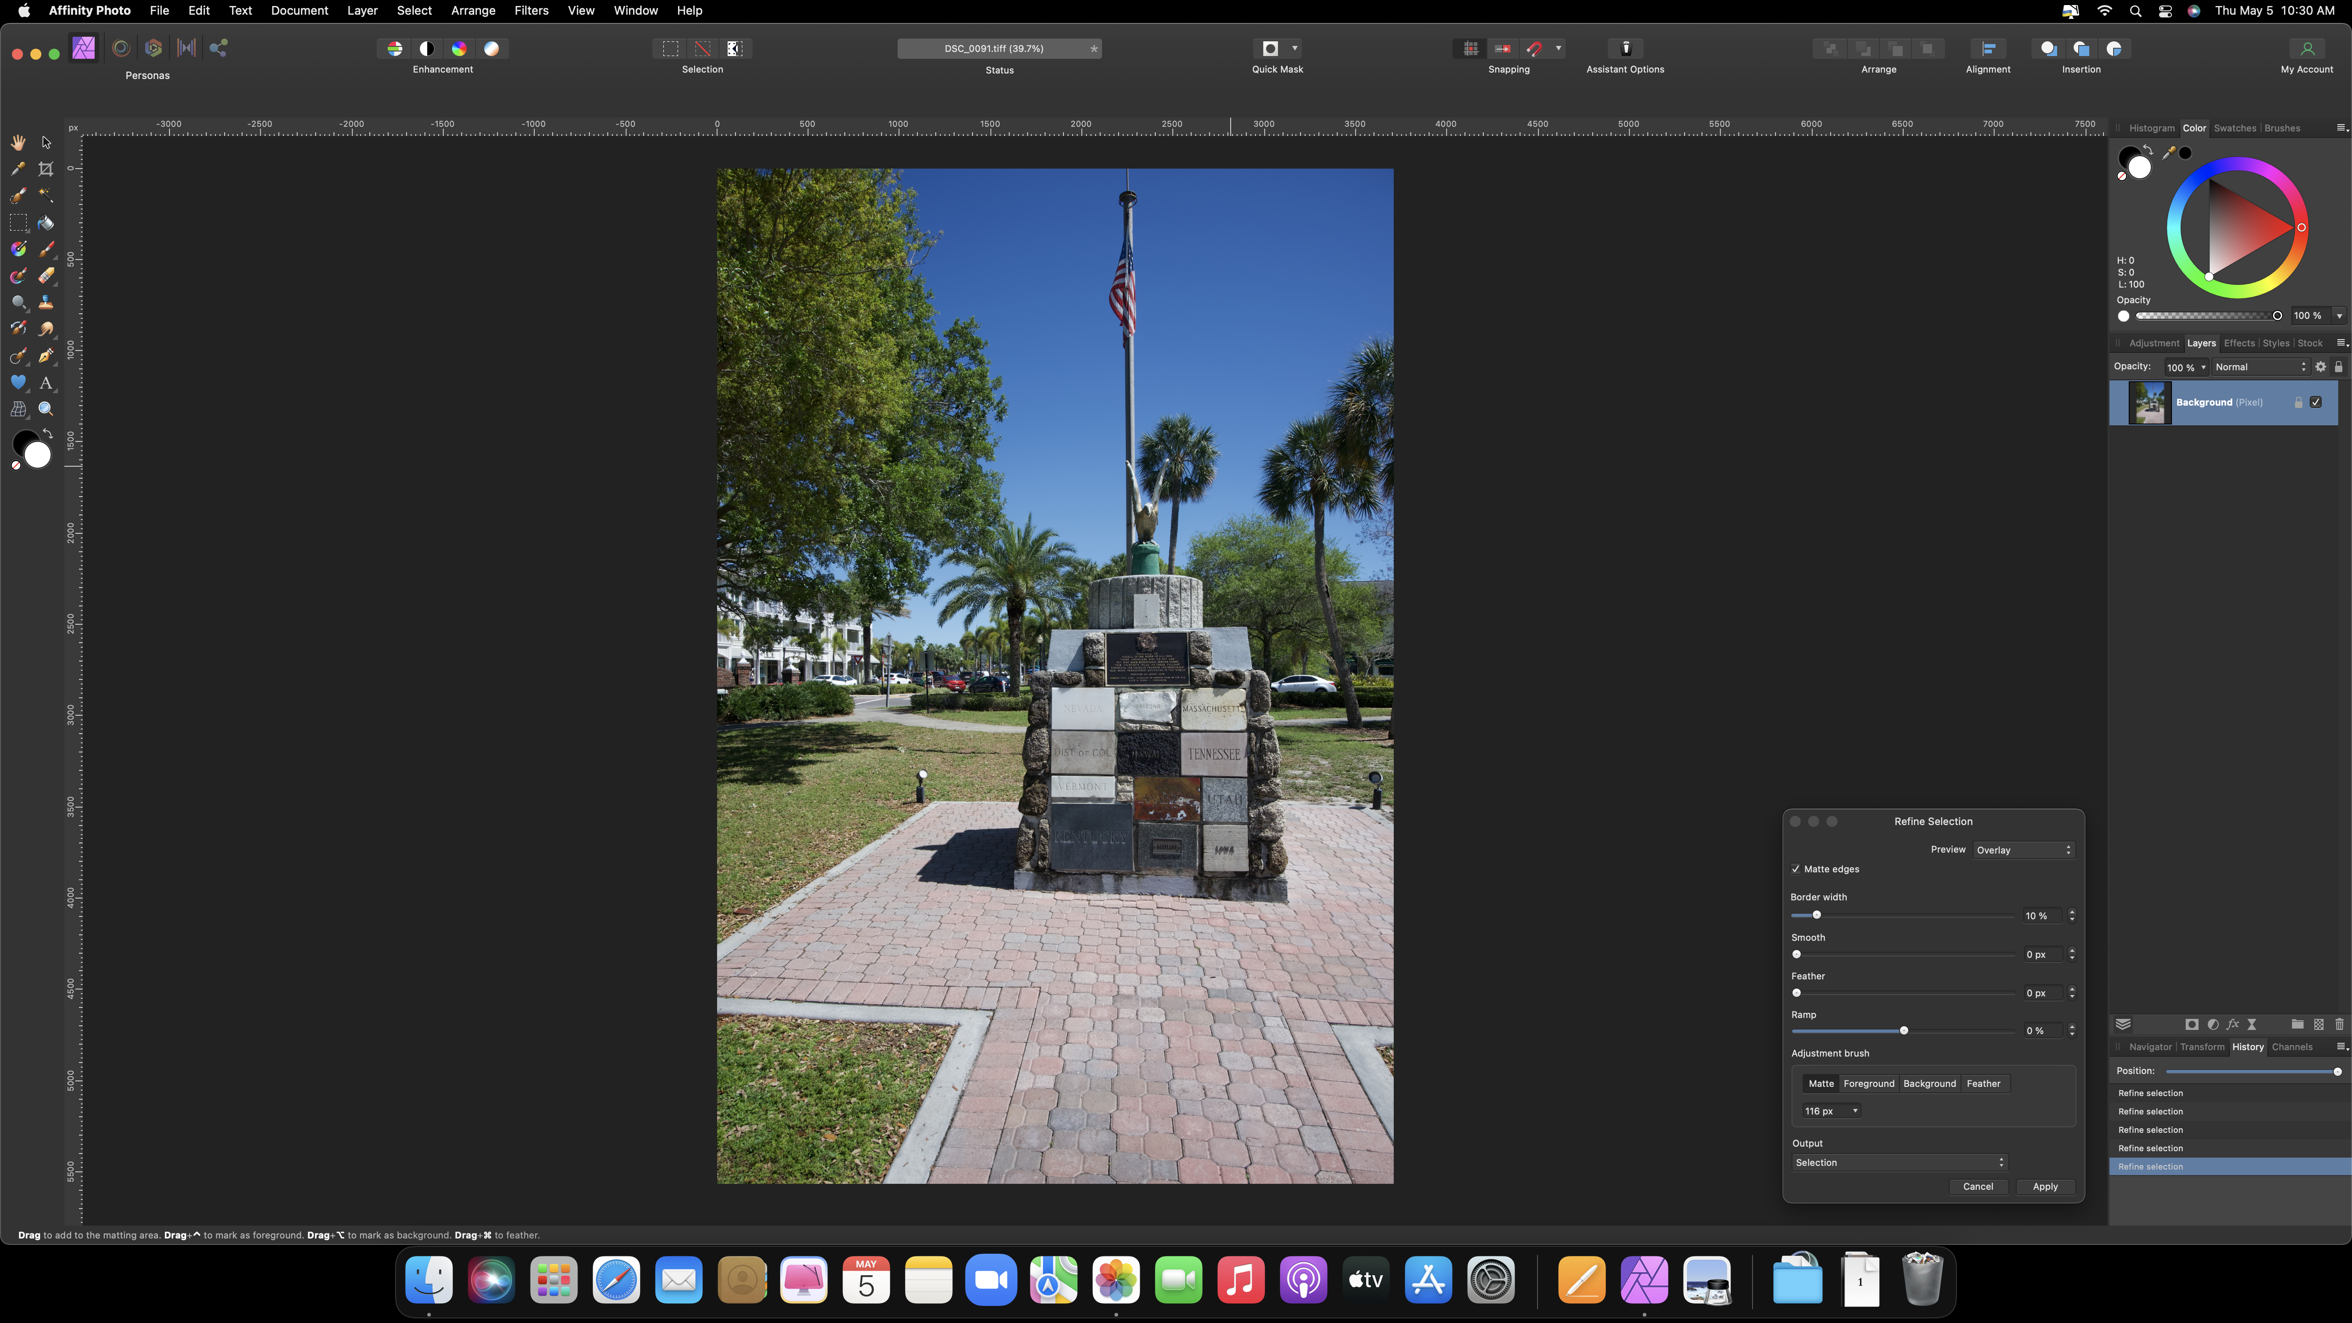This screenshot has height=1323, width=2352.
Task: Apply the Refine Selection
Action: [x=2045, y=1187]
